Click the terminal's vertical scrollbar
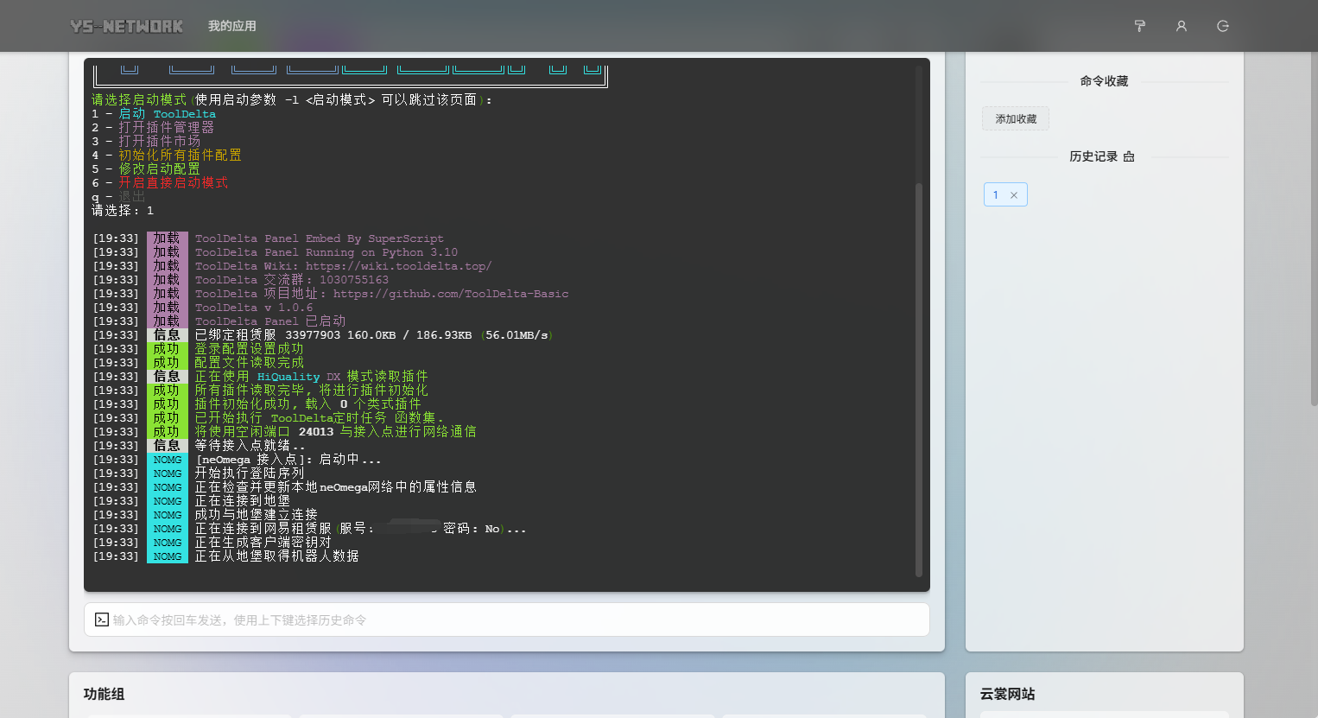The image size is (1318, 718). click(x=919, y=380)
